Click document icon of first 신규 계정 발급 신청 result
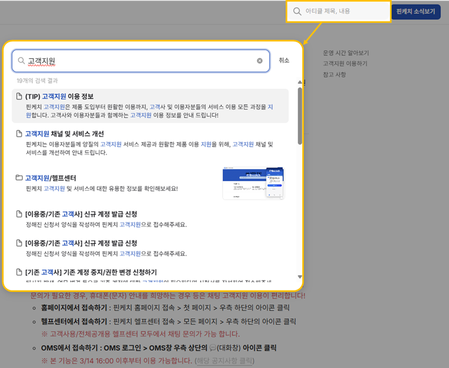449x368 pixels. [19, 214]
